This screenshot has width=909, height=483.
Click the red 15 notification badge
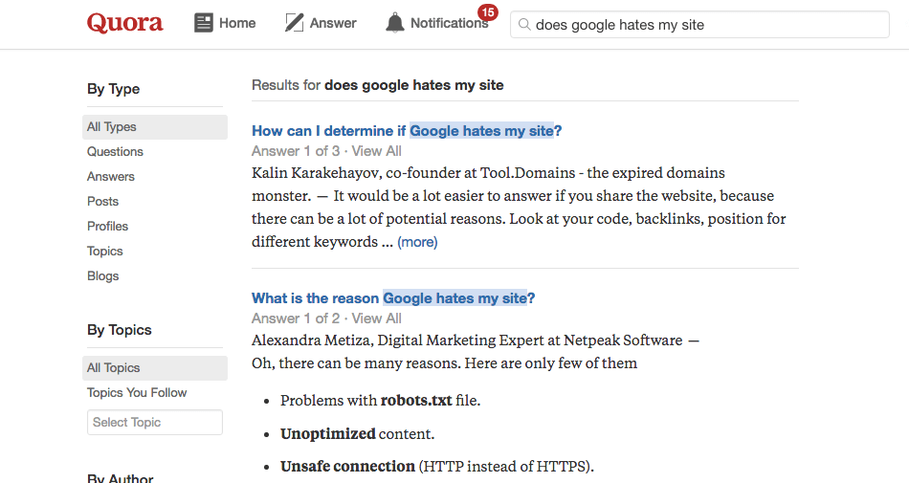coord(488,12)
